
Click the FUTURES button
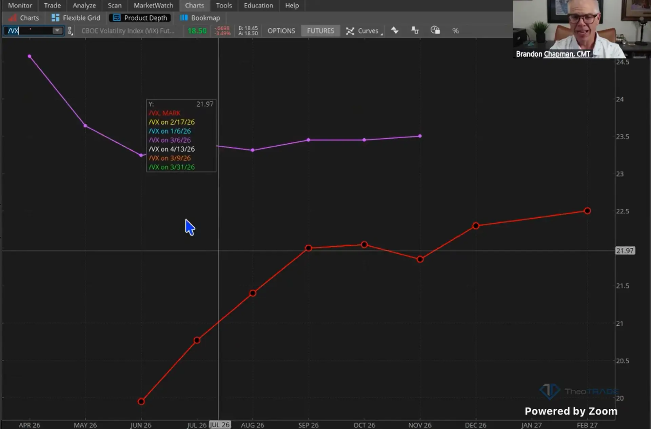click(320, 31)
